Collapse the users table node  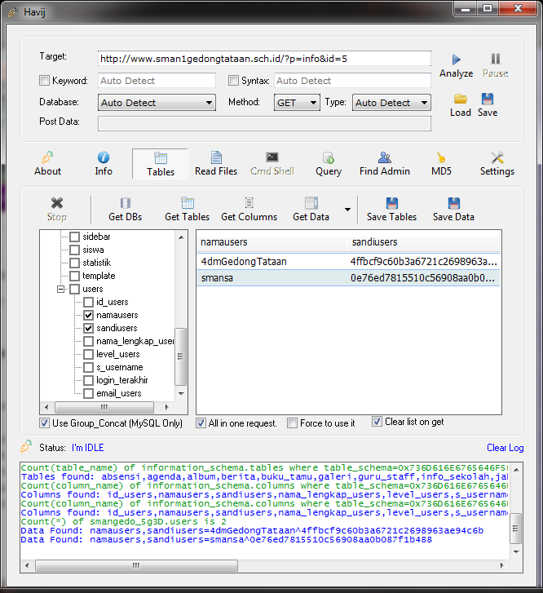pos(60,290)
